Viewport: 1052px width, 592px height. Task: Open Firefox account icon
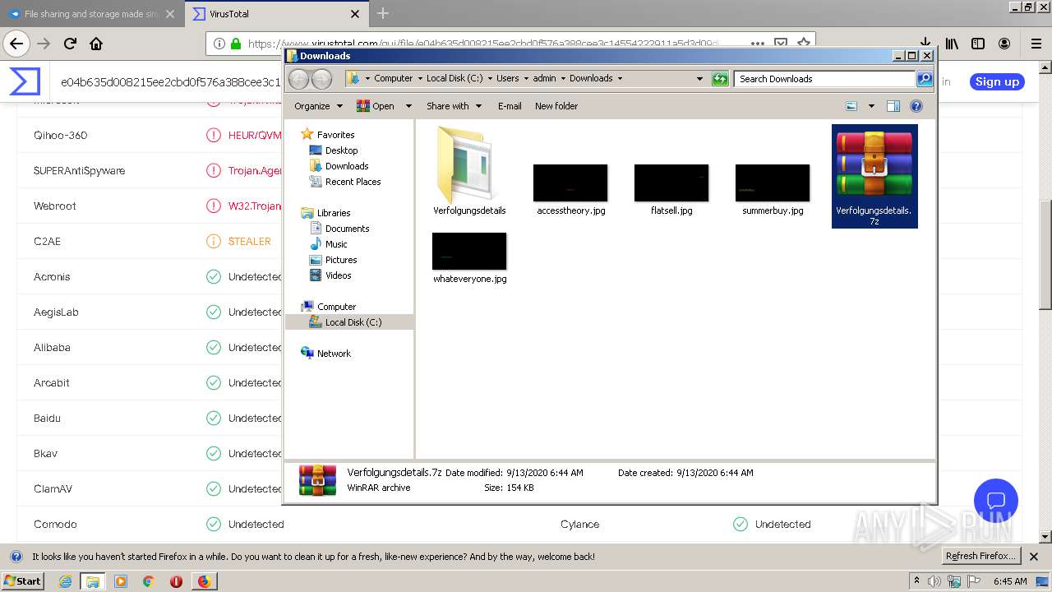pyautogui.click(x=1004, y=44)
